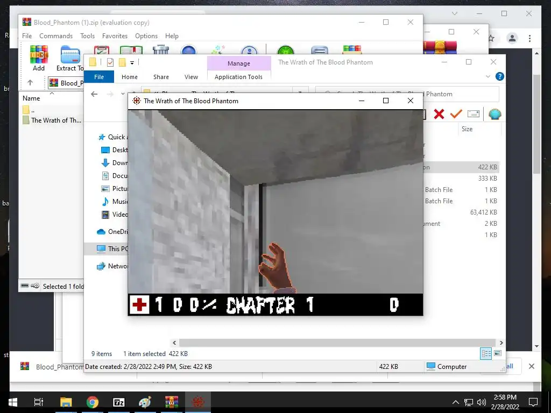The width and height of the screenshot is (551, 413).
Task: Click the Chrome profile avatar icon
Action: [x=512, y=38]
